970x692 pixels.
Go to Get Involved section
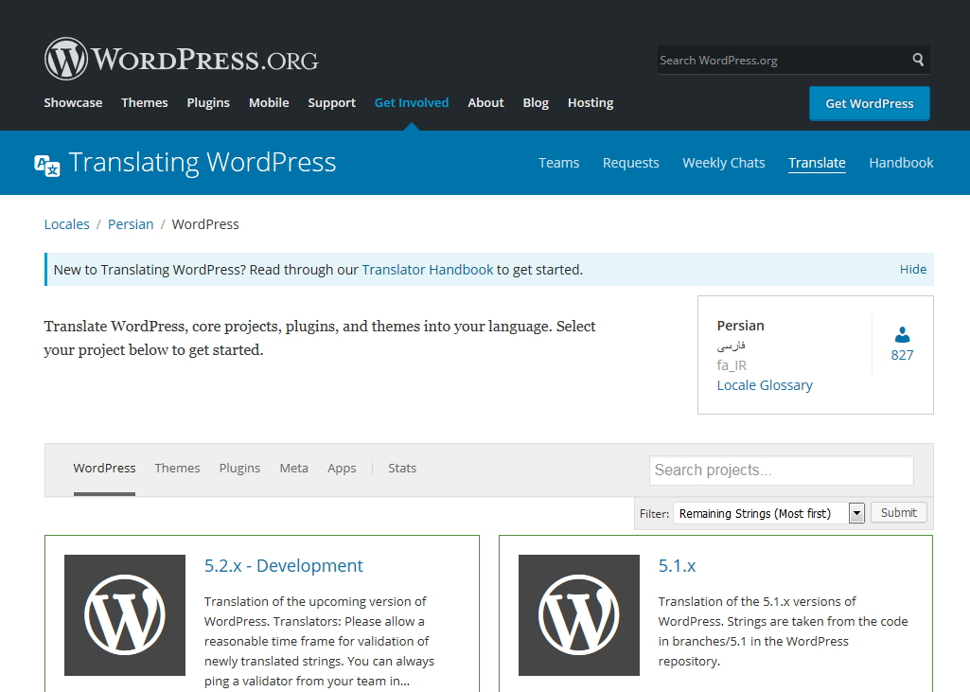click(412, 103)
